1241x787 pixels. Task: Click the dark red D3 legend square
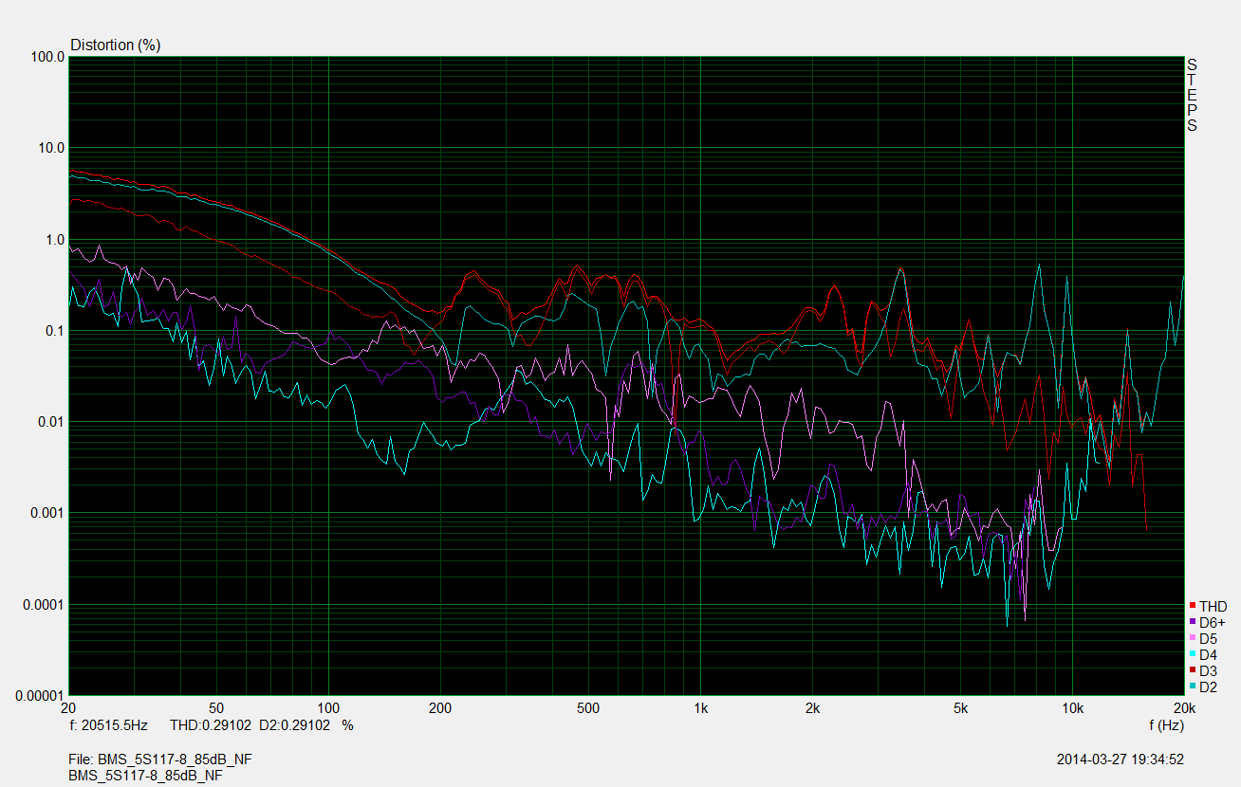1193,670
